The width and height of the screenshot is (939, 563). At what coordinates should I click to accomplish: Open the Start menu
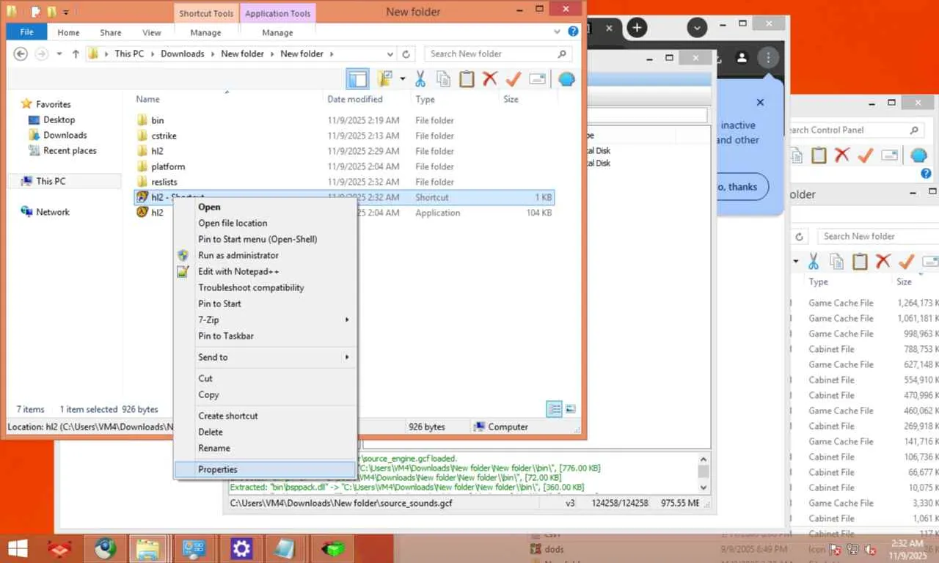pos(18,548)
